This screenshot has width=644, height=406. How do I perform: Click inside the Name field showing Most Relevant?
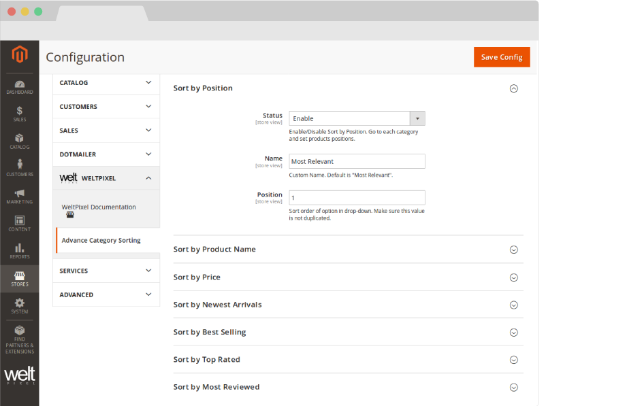[x=357, y=161]
